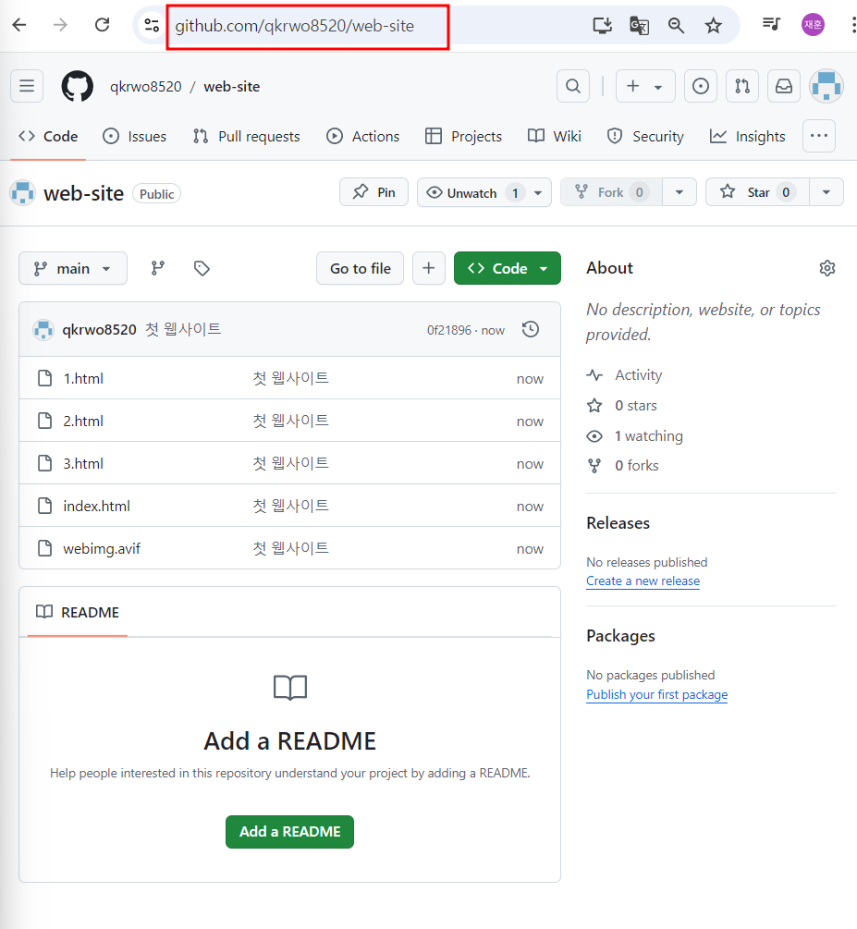Click the committer avatar in the commit row
Image resolution: width=857 pixels, height=929 pixels.
(43, 329)
